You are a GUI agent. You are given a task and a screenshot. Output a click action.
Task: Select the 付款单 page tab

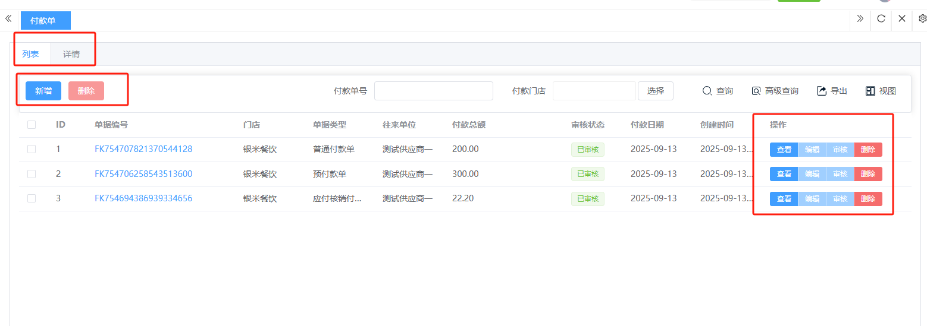pos(43,21)
